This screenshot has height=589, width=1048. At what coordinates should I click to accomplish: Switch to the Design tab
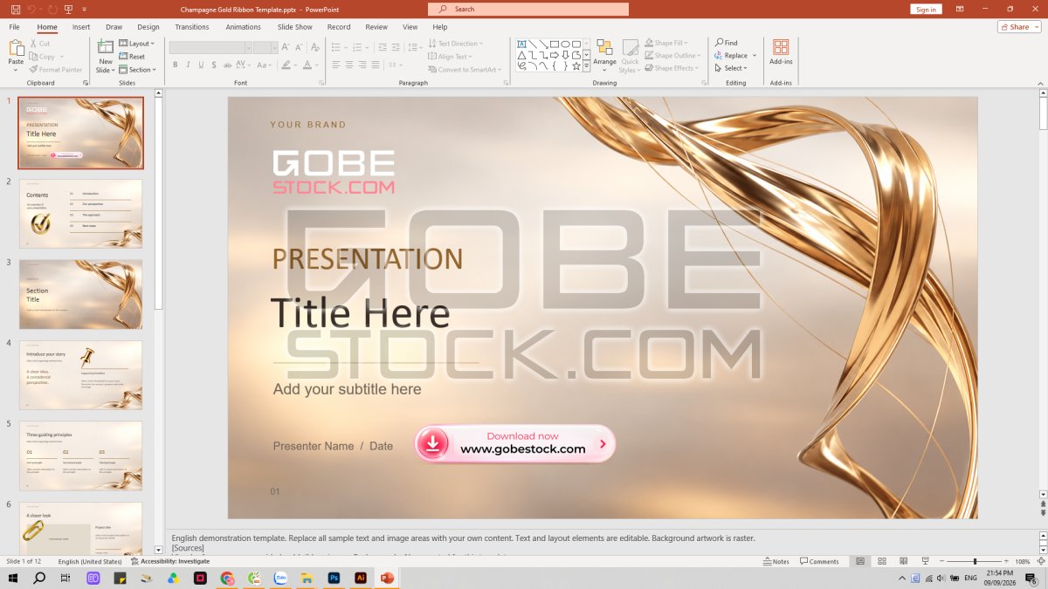tap(148, 27)
